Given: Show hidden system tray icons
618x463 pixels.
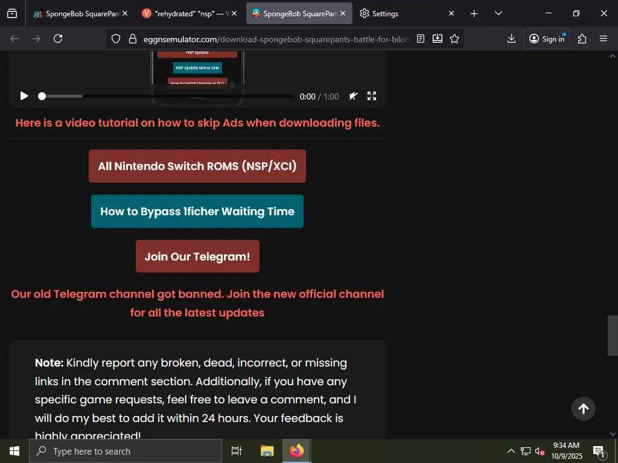Looking at the screenshot, I should click(511, 451).
